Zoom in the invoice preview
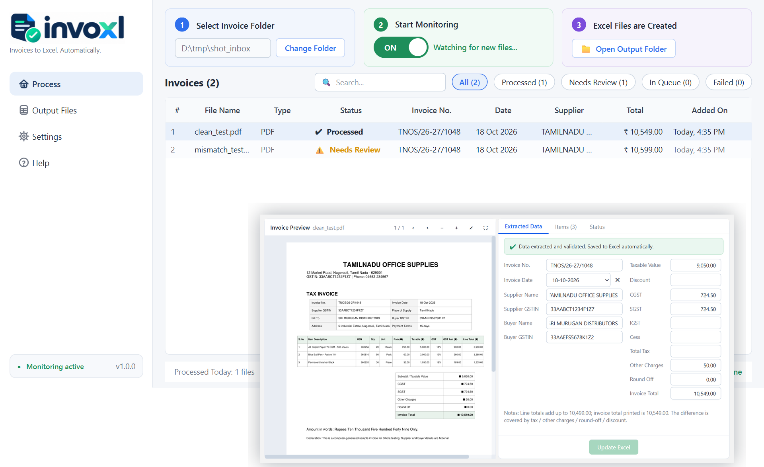 tap(456, 228)
